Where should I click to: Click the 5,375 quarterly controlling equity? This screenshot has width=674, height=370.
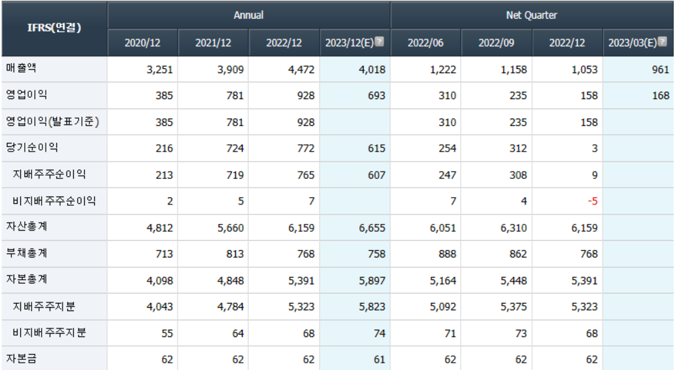[x=513, y=306]
